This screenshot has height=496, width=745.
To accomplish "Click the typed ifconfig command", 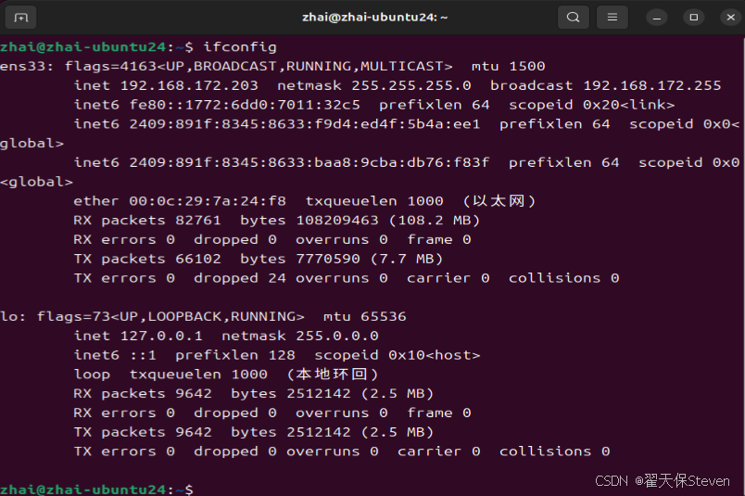I will (x=240, y=47).
